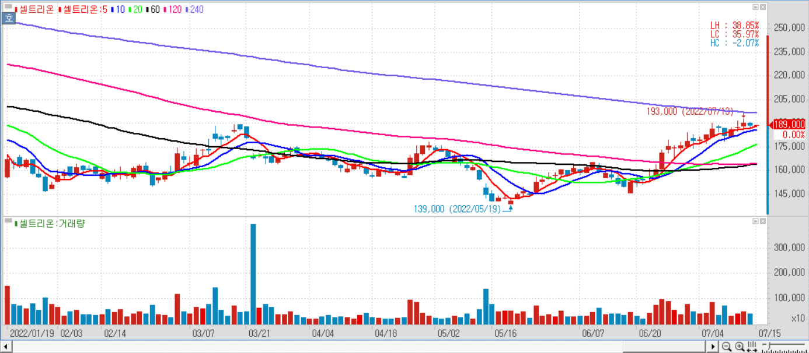809x353 pixels.
Task: Click the 0.00% change label
Action: (x=793, y=134)
